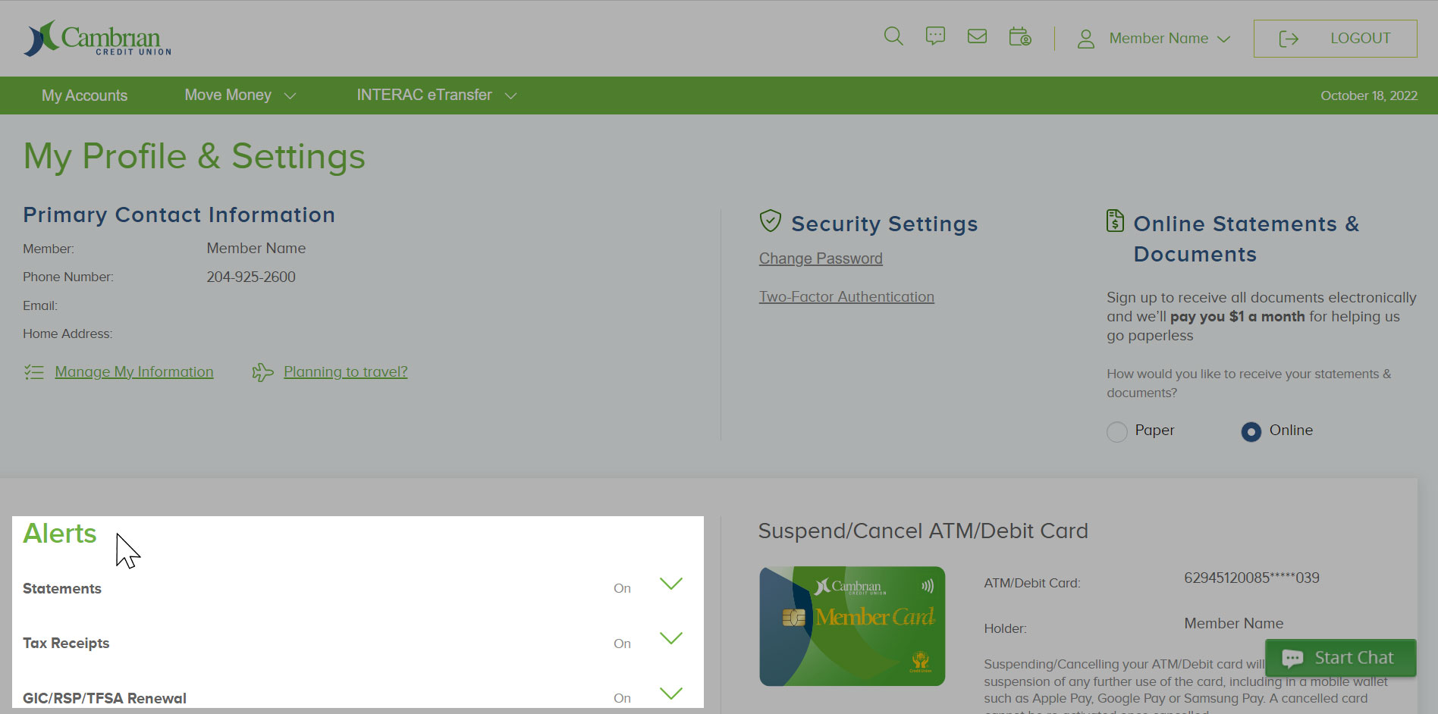Expand the Tax Receipts alert details
The width and height of the screenshot is (1438, 714).
tap(670, 639)
